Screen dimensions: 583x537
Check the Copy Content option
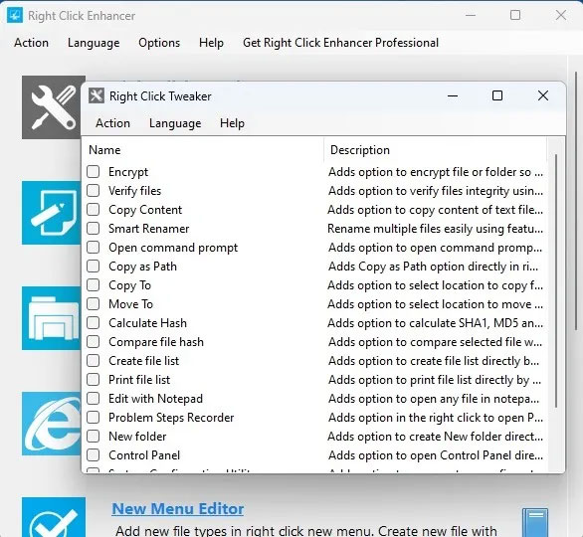pyautogui.click(x=93, y=209)
